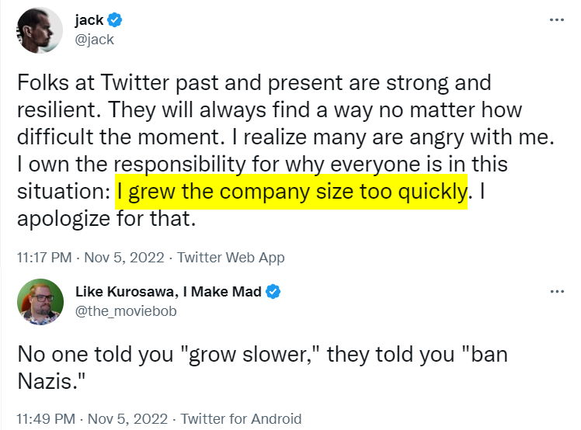Click the @jack handle
Viewport: 581px width, 430px height.
95,39
